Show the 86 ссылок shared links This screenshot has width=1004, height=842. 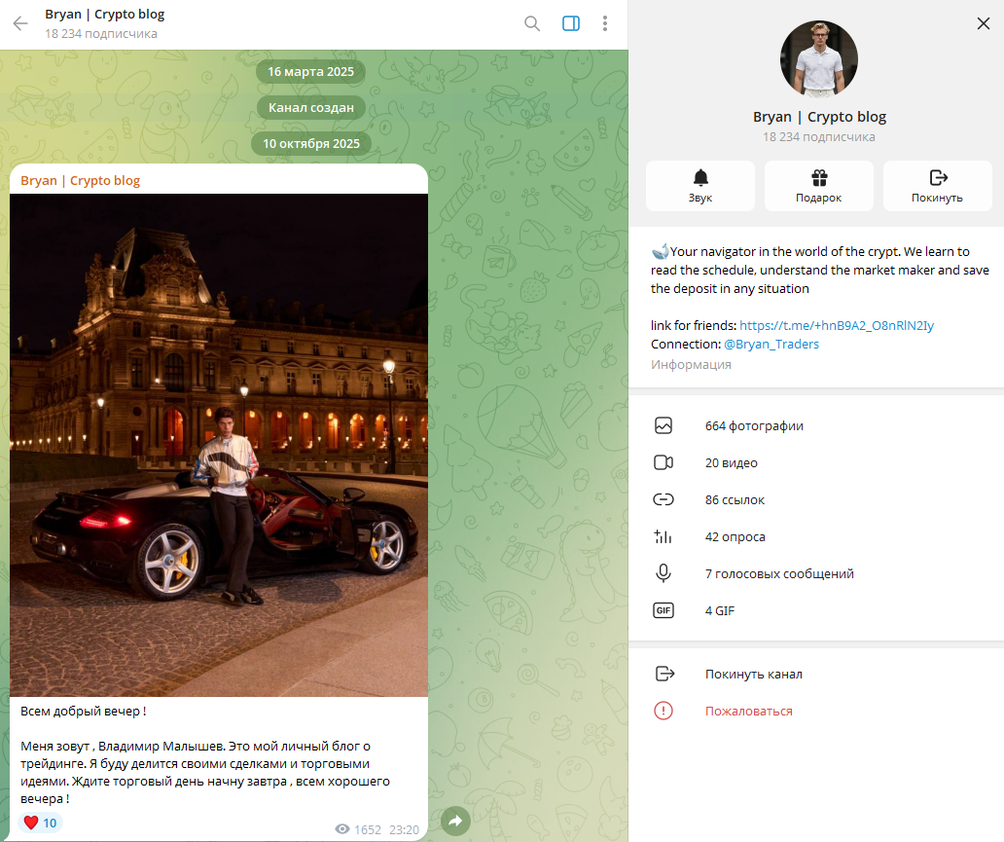coord(735,499)
